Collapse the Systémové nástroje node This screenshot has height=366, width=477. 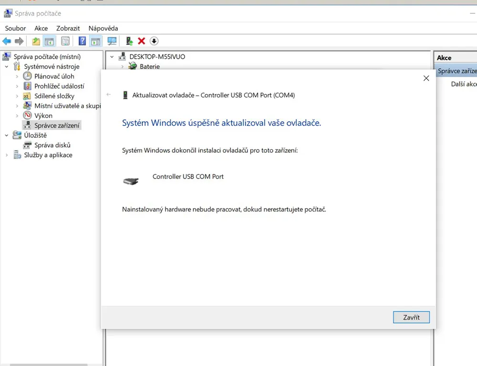6,67
